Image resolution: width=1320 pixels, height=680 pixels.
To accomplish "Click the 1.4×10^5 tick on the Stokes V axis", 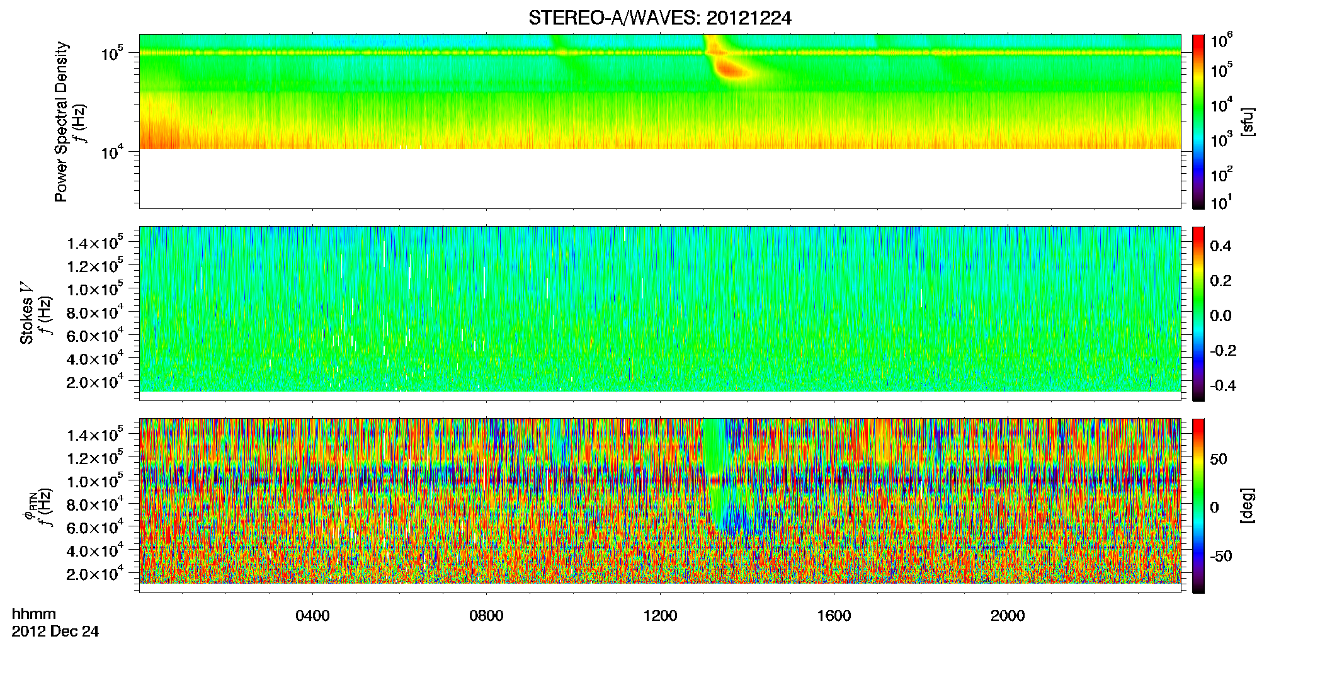I will [x=94, y=244].
